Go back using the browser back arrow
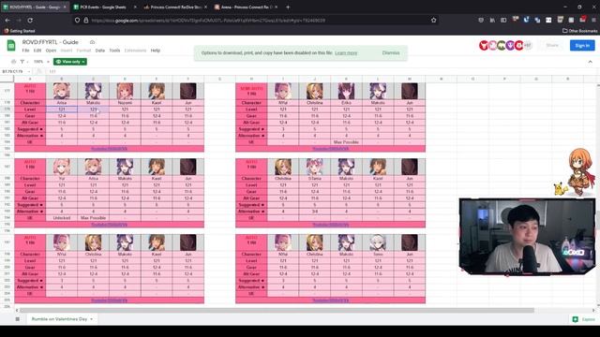This screenshot has width=600, height=337. pyautogui.click(x=7, y=20)
